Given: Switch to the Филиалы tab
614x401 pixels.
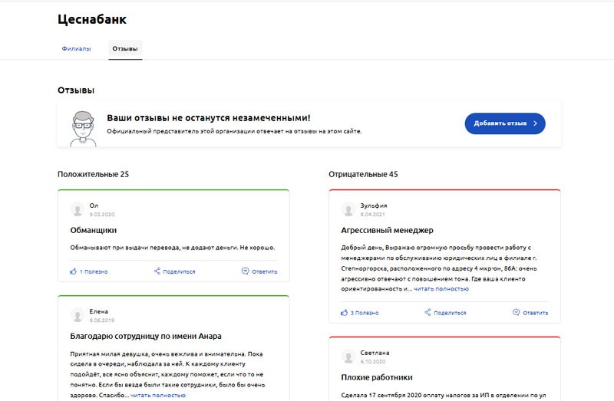Looking at the screenshot, I should tap(76, 49).
